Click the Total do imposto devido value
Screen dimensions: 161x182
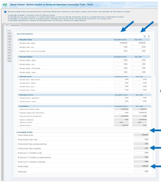click(141, 135)
